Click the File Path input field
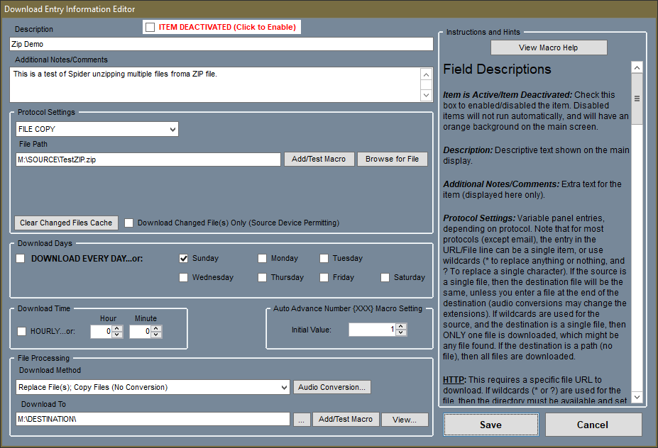658x448 pixels. pyautogui.click(x=148, y=159)
